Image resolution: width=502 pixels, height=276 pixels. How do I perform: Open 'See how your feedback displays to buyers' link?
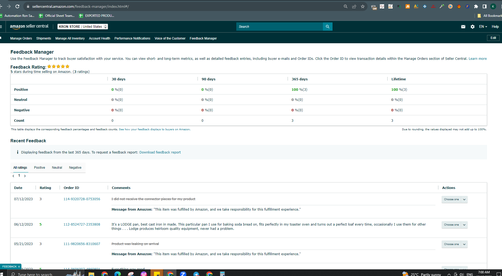tap(155, 129)
